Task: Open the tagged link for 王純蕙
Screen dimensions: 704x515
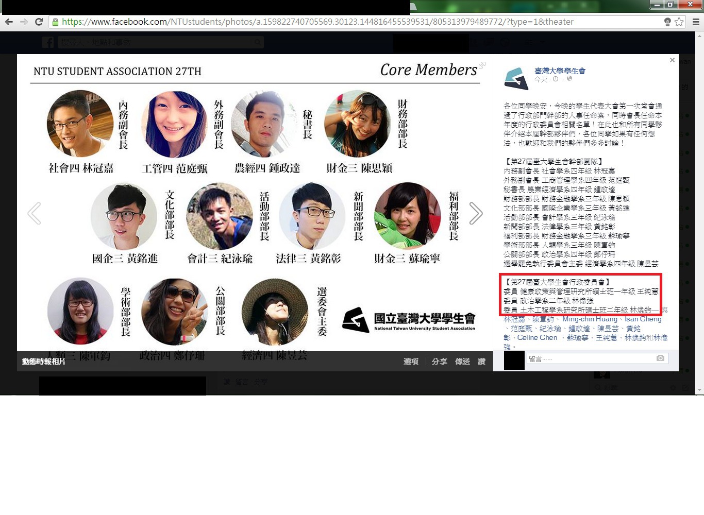Action: (607, 338)
